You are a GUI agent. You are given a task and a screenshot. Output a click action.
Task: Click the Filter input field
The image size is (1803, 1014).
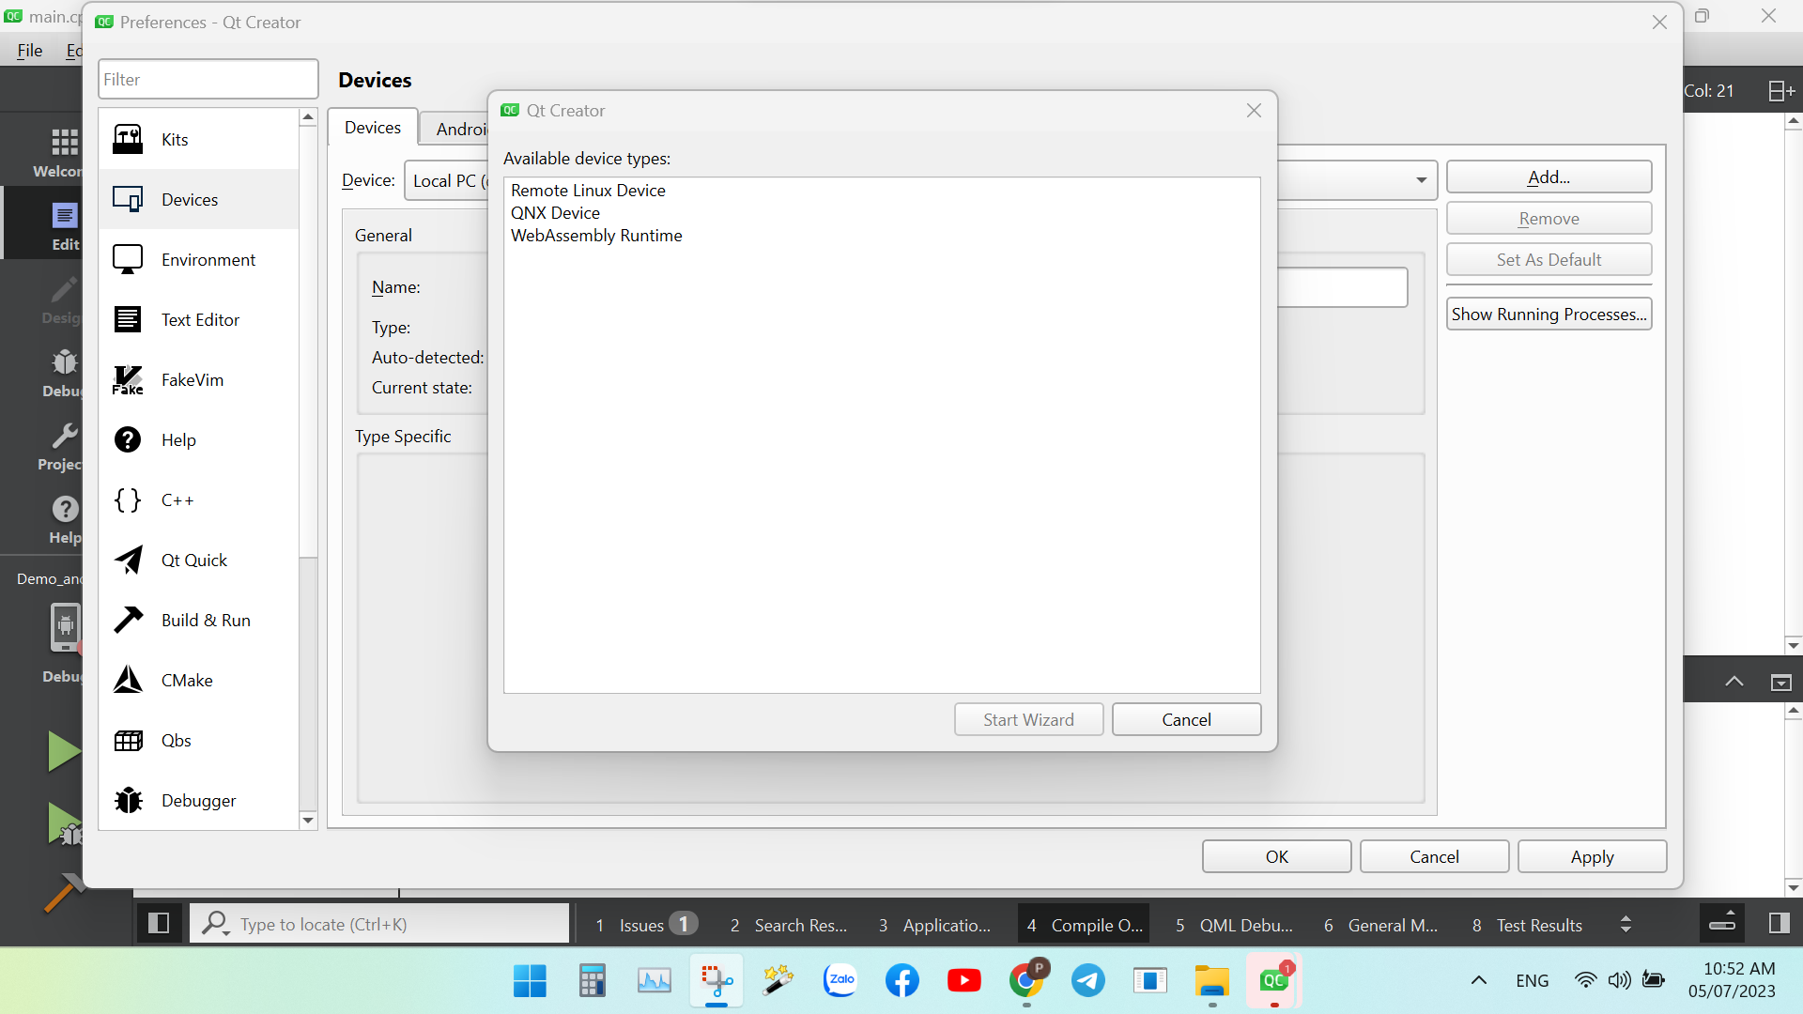click(208, 79)
